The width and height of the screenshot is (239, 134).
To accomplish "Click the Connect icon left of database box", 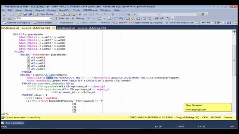I will 4,19.
